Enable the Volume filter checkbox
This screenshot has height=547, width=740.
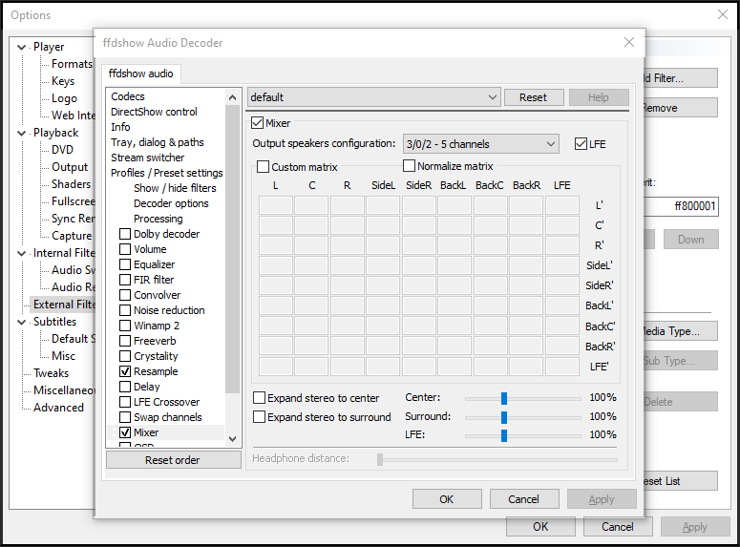[125, 249]
